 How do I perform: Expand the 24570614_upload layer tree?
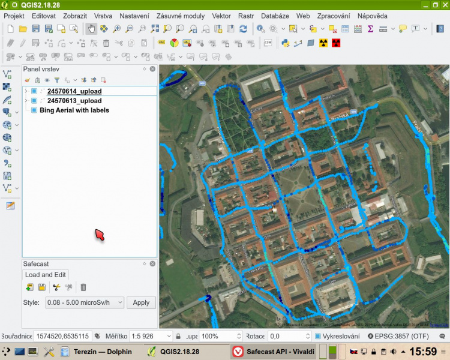26,91
